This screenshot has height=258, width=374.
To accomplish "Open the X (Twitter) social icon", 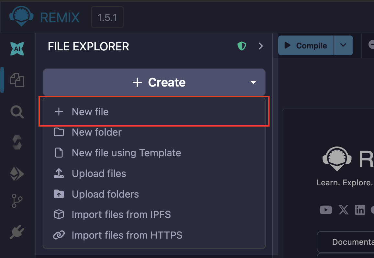I will click(344, 210).
